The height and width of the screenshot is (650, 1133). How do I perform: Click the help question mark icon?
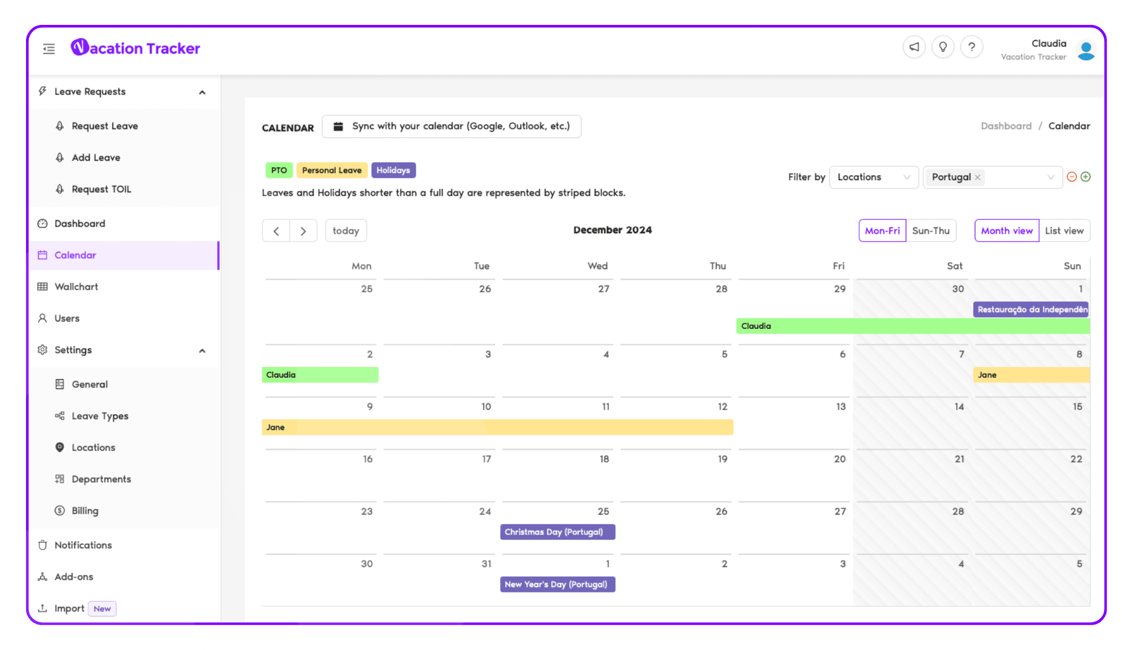point(971,48)
